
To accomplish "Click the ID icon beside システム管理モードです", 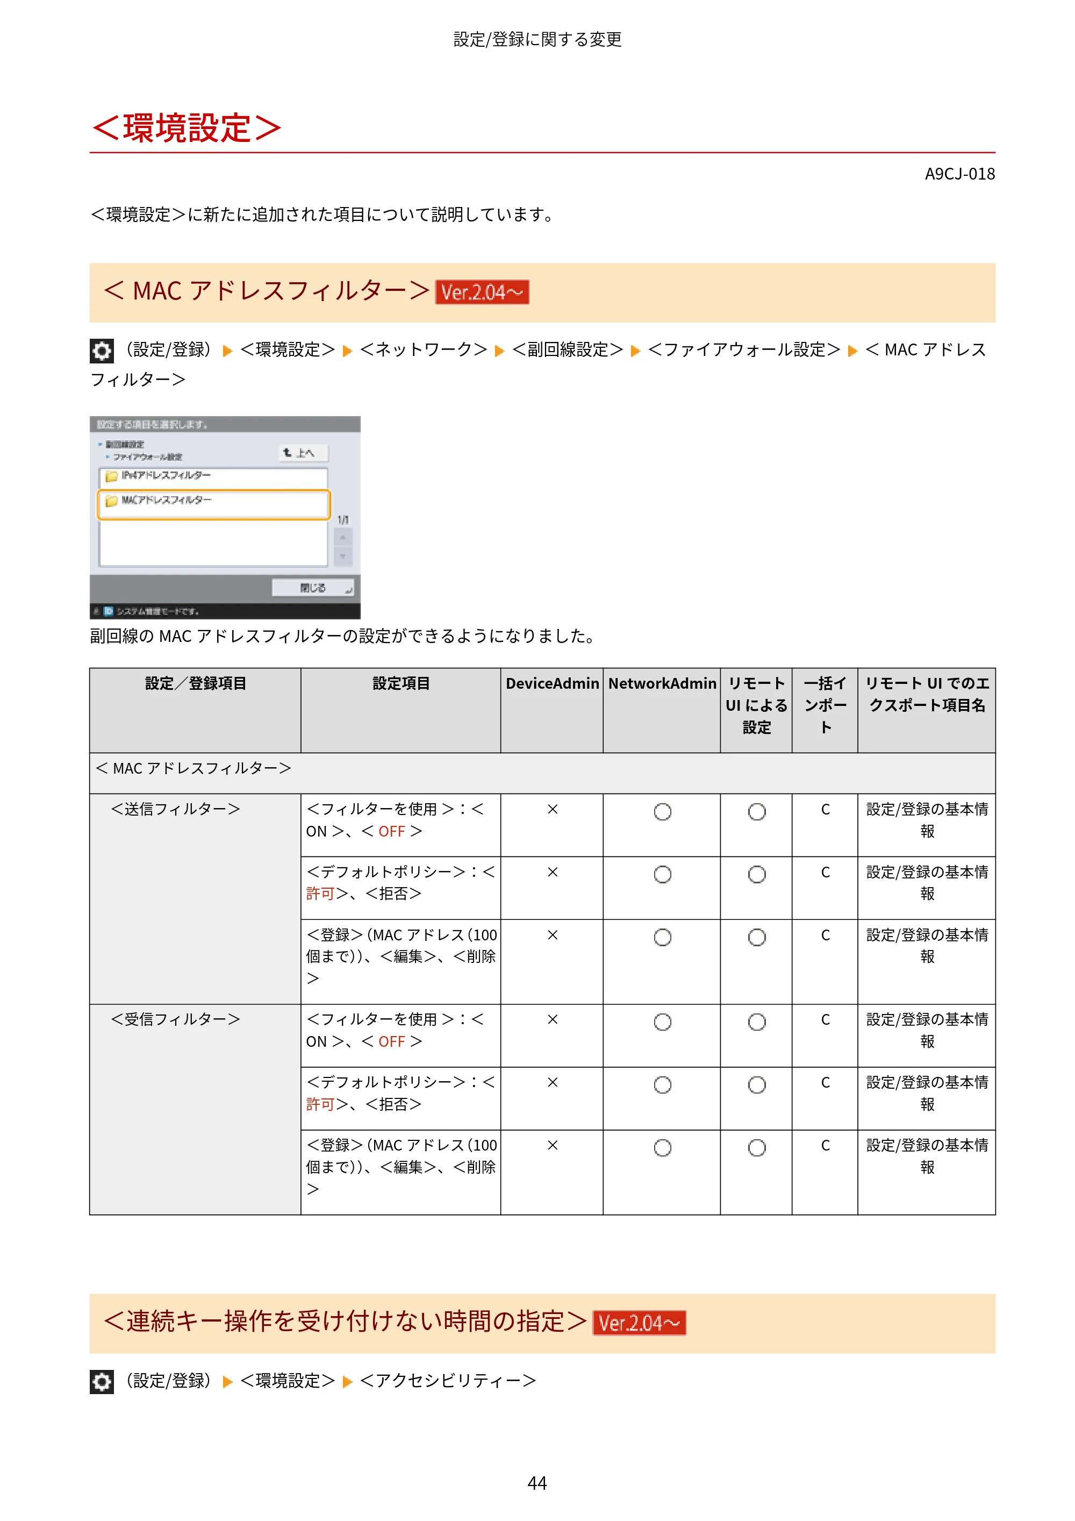I will coord(109,611).
